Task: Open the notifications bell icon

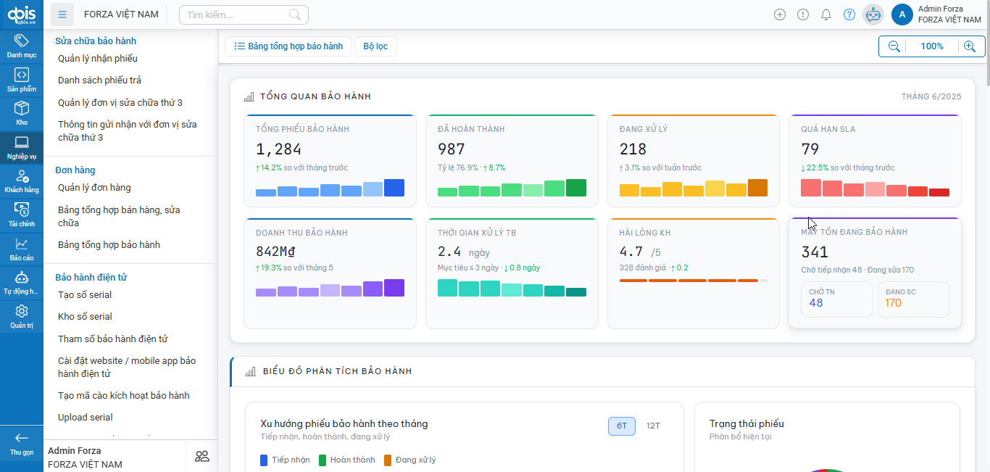Action: point(825,14)
